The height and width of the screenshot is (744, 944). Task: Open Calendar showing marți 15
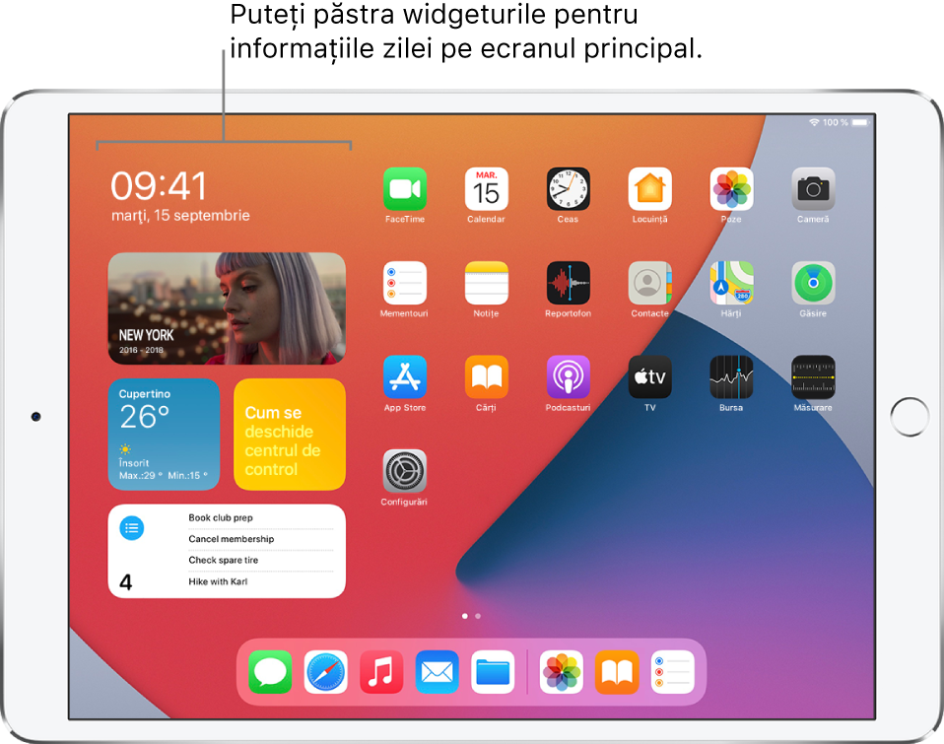pos(486,188)
